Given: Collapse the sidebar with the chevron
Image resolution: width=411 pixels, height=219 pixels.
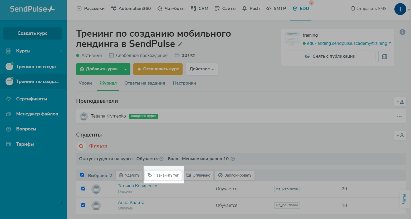Looking at the screenshot, I should 62,203.
